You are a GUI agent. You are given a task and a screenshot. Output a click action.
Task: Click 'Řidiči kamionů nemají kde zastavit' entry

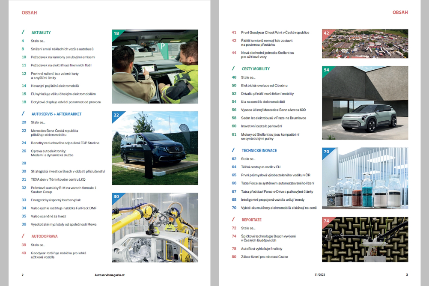pyautogui.click(x=267, y=42)
